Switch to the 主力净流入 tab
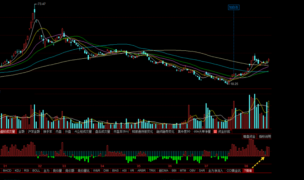This screenshot has width=304, height=180. point(216,171)
